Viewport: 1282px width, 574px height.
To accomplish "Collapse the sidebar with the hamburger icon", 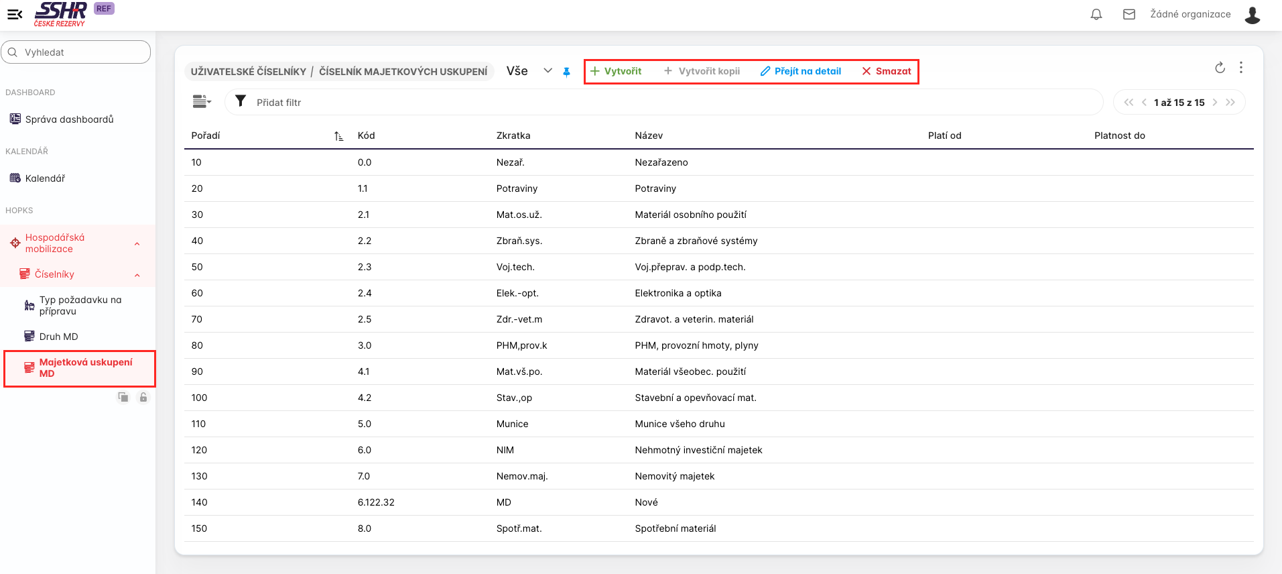I will click(15, 14).
